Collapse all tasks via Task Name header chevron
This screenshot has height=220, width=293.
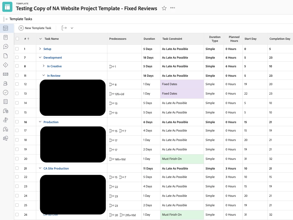point(41,39)
